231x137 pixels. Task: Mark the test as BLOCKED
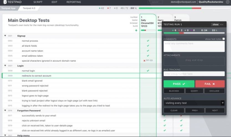174,91
